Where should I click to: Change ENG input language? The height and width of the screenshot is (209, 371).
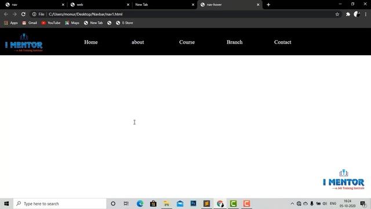(x=333, y=204)
